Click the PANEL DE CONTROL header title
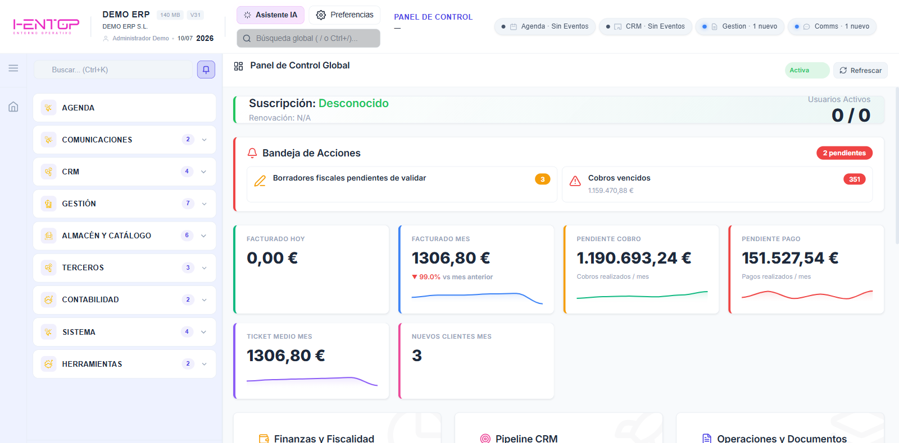The width and height of the screenshot is (899, 443). tap(433, 17)
